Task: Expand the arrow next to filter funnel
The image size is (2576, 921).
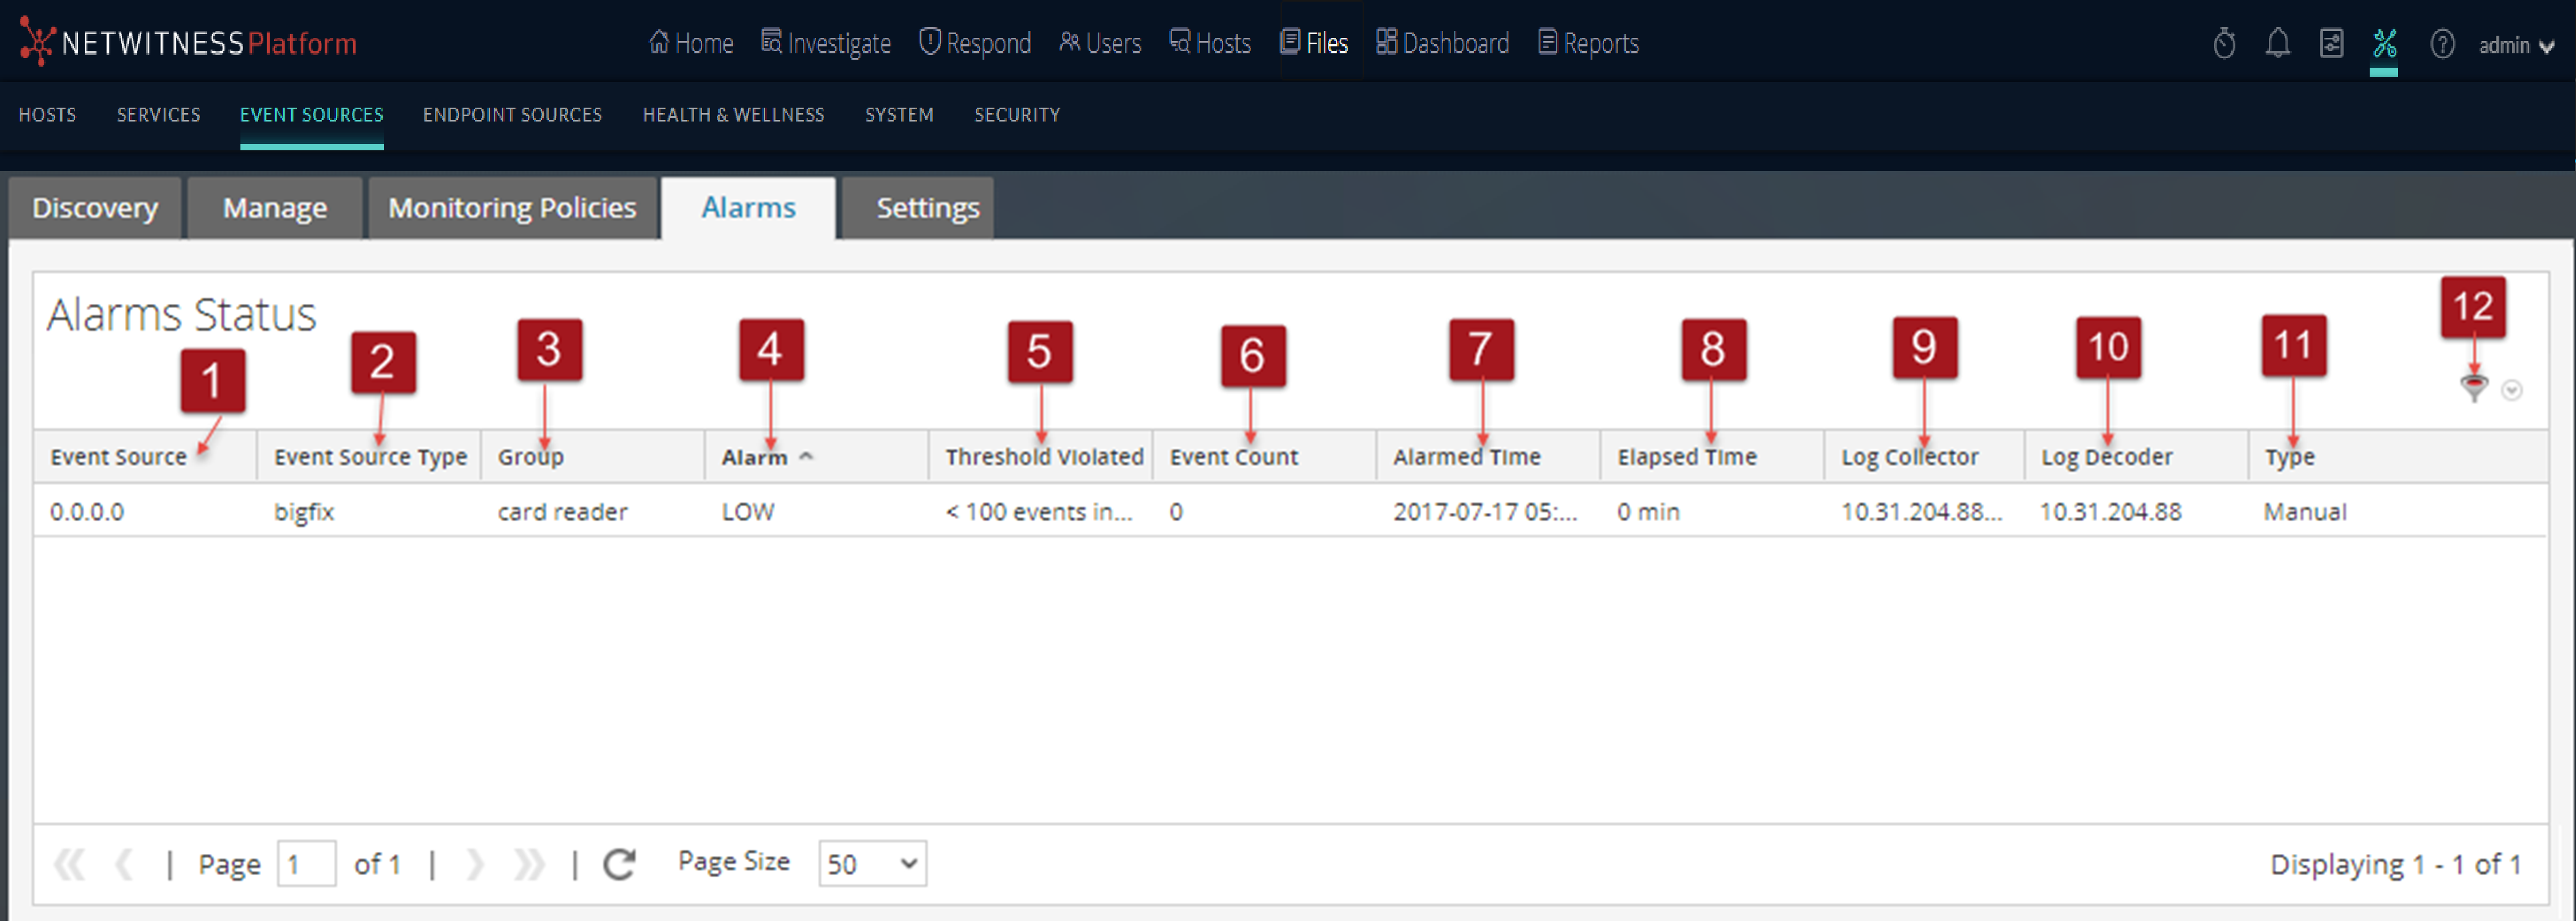Action: click(2512, 390)
